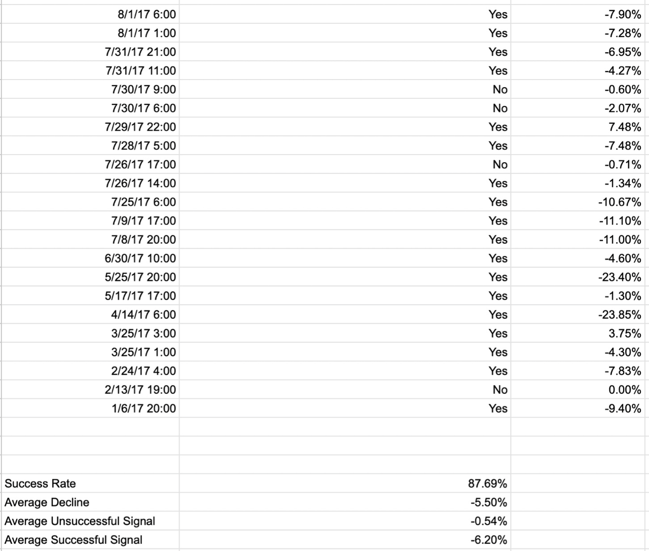The width and height of the screenshot is (649, 551).
Task: Click the -10.67% percentage cell
Action: 580,202
